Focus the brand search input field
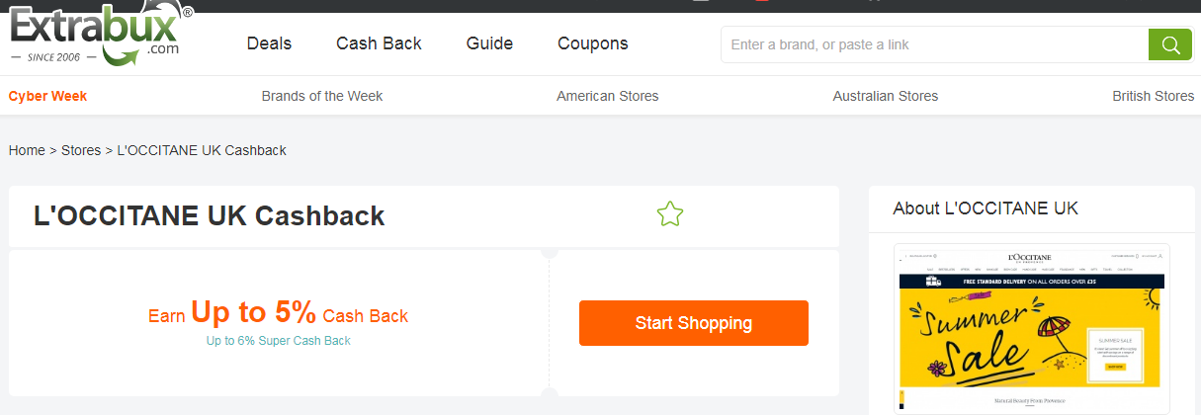1201x415 pixels. click(934, 44)
